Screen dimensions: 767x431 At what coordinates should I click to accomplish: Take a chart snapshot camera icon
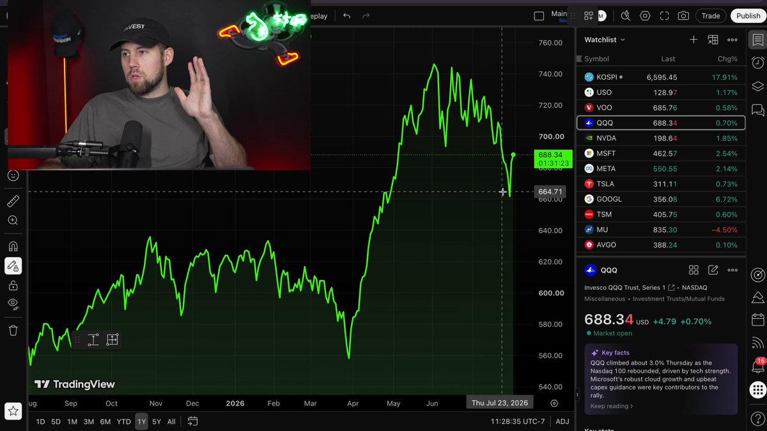click(683, 16)
